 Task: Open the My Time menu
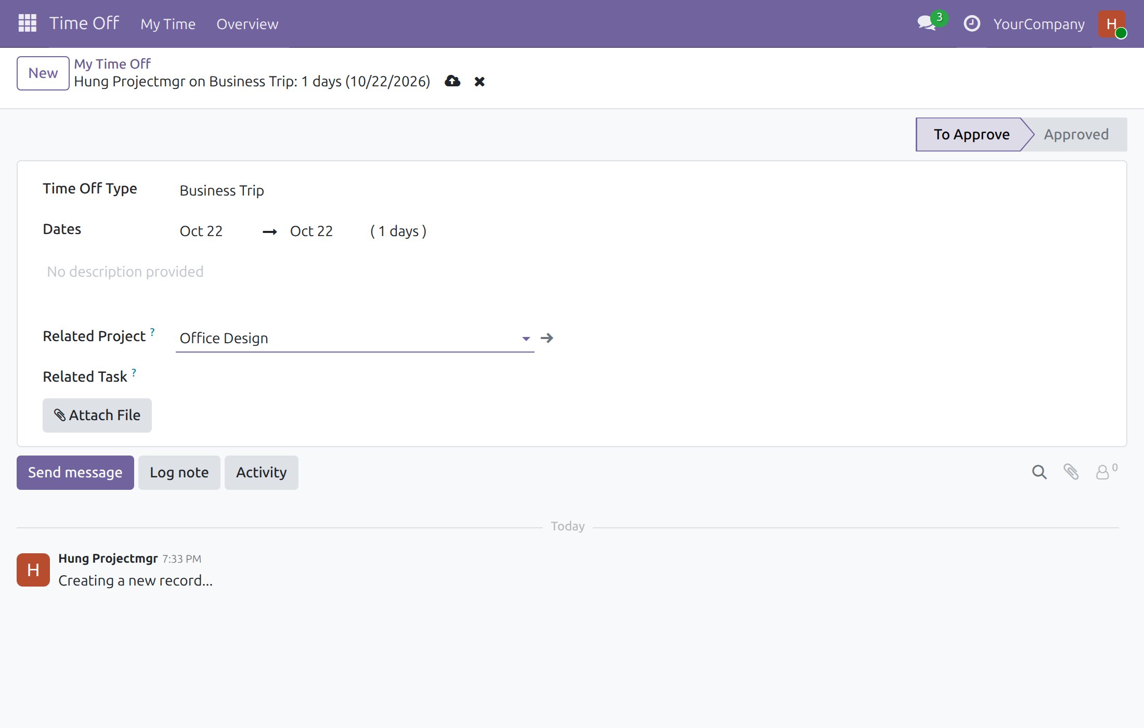tap(167, 24)
